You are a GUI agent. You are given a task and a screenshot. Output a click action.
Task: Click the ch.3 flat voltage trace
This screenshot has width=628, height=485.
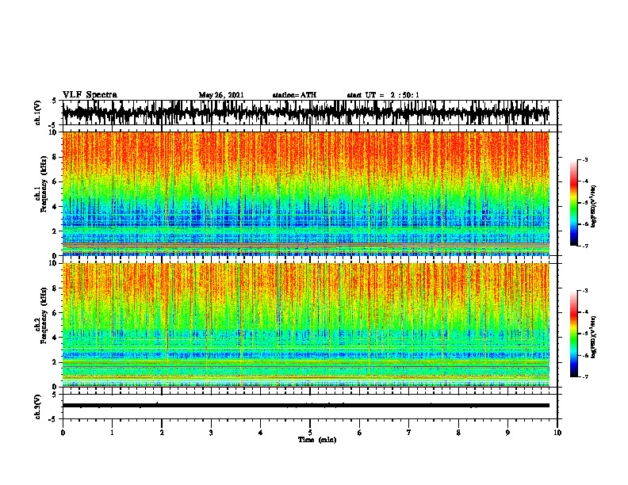tap(306, 406)
